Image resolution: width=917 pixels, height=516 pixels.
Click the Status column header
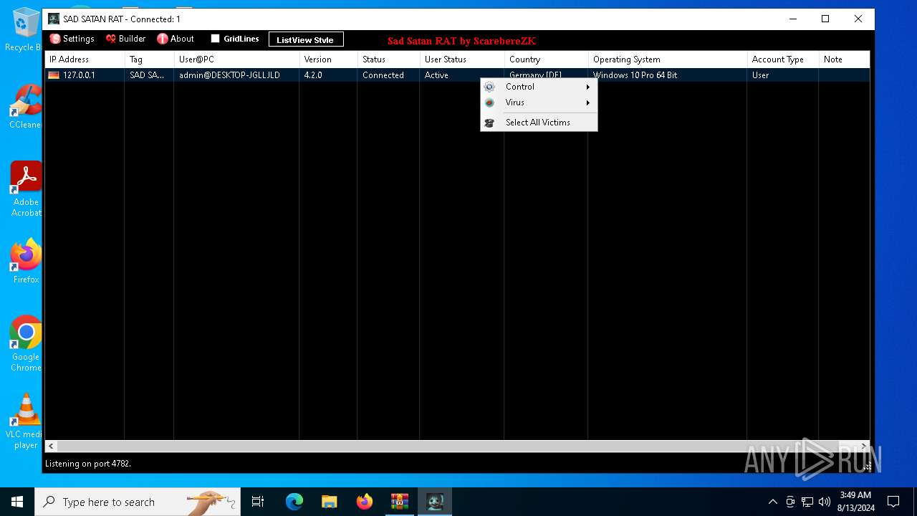click(388, 59)
